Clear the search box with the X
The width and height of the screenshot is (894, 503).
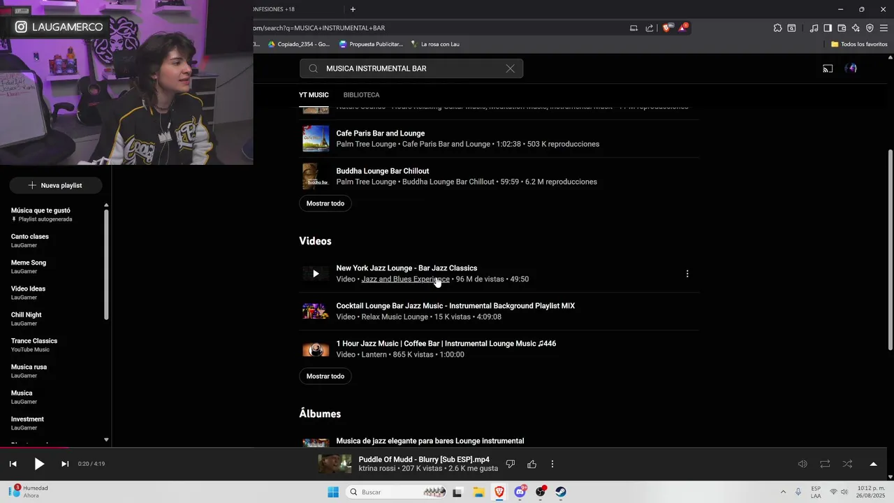(x=510, y=68)
